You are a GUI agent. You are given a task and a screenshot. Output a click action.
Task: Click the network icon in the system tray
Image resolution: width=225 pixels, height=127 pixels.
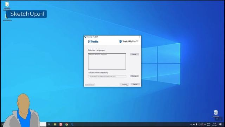point(199,125)
